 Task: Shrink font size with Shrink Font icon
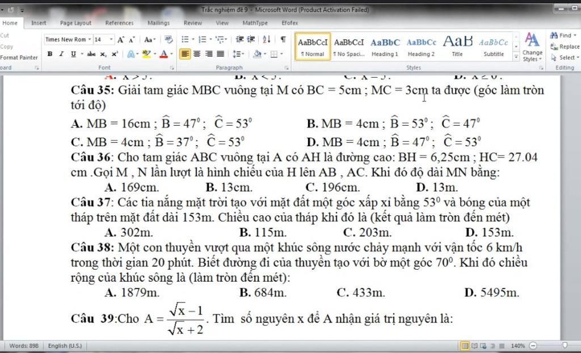tap(132, 40)
